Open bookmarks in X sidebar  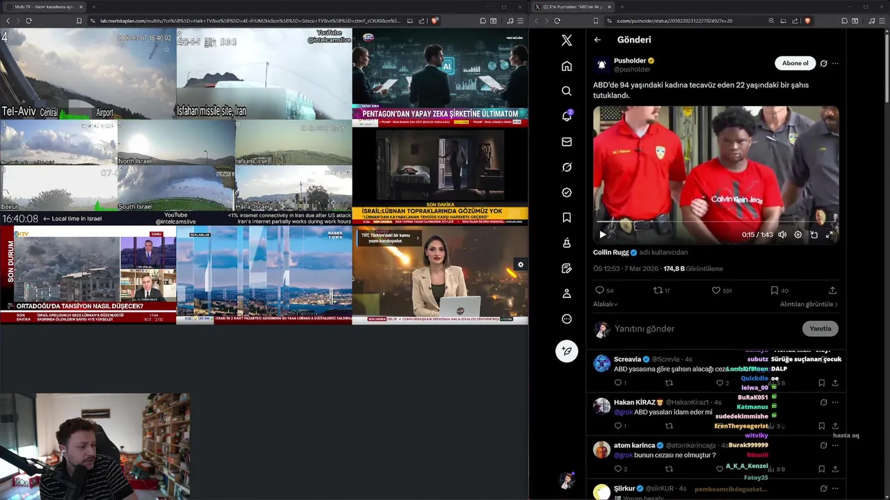click(x=567, y=217)
